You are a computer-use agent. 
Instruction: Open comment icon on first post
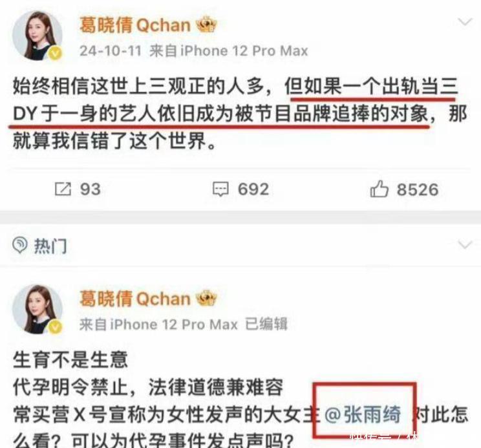click(220, 189)
